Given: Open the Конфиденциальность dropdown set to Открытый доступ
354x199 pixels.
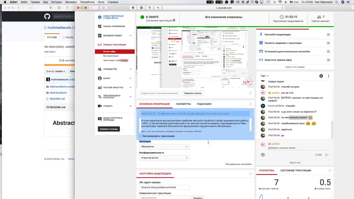Looking at the screenshot, I should click(164, 158).
